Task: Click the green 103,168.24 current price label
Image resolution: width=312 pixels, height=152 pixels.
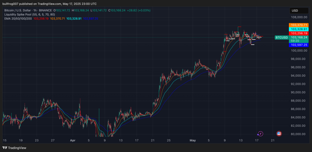Action: tap(299, 37)
